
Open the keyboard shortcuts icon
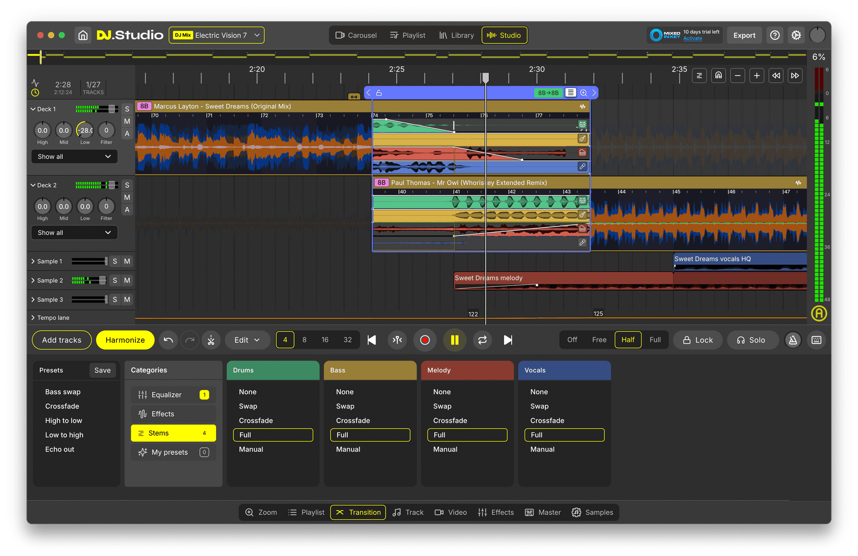(816, 340)
